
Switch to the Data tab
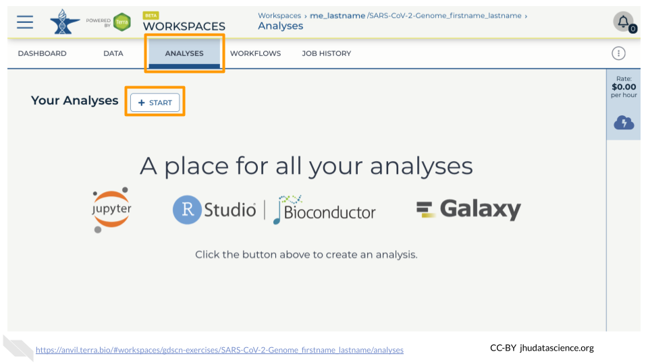pyautogui.click(x=113, y=53)
